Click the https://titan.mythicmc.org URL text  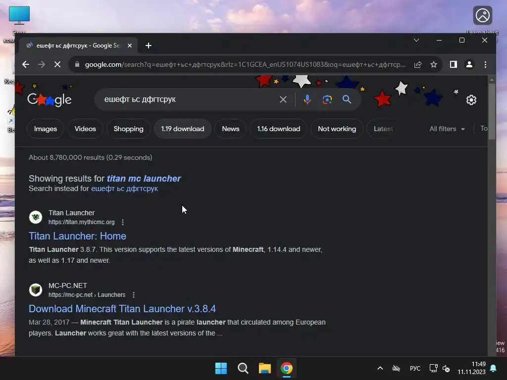coord(82,222)
